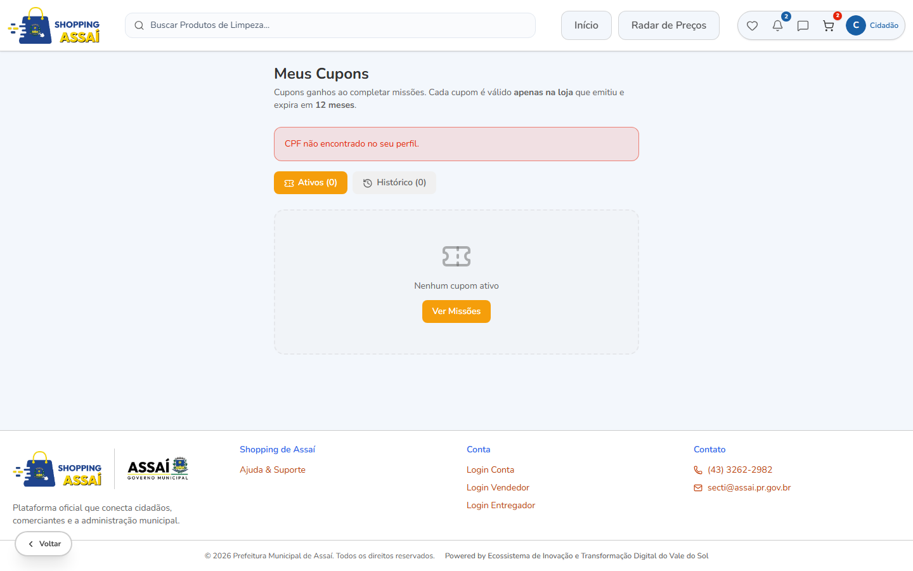Switch to the Histórico (0) tab
Viewport: 913px width, 571px height.
tap(394, 183)
